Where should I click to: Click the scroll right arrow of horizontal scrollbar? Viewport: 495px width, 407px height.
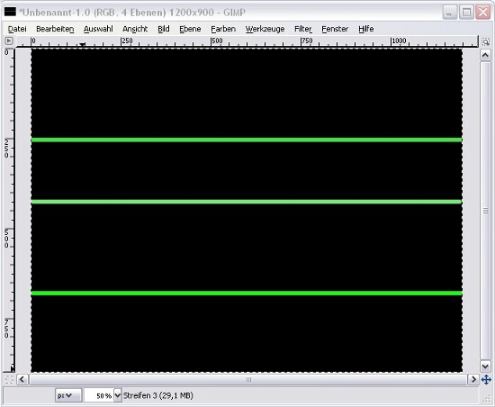473,379
